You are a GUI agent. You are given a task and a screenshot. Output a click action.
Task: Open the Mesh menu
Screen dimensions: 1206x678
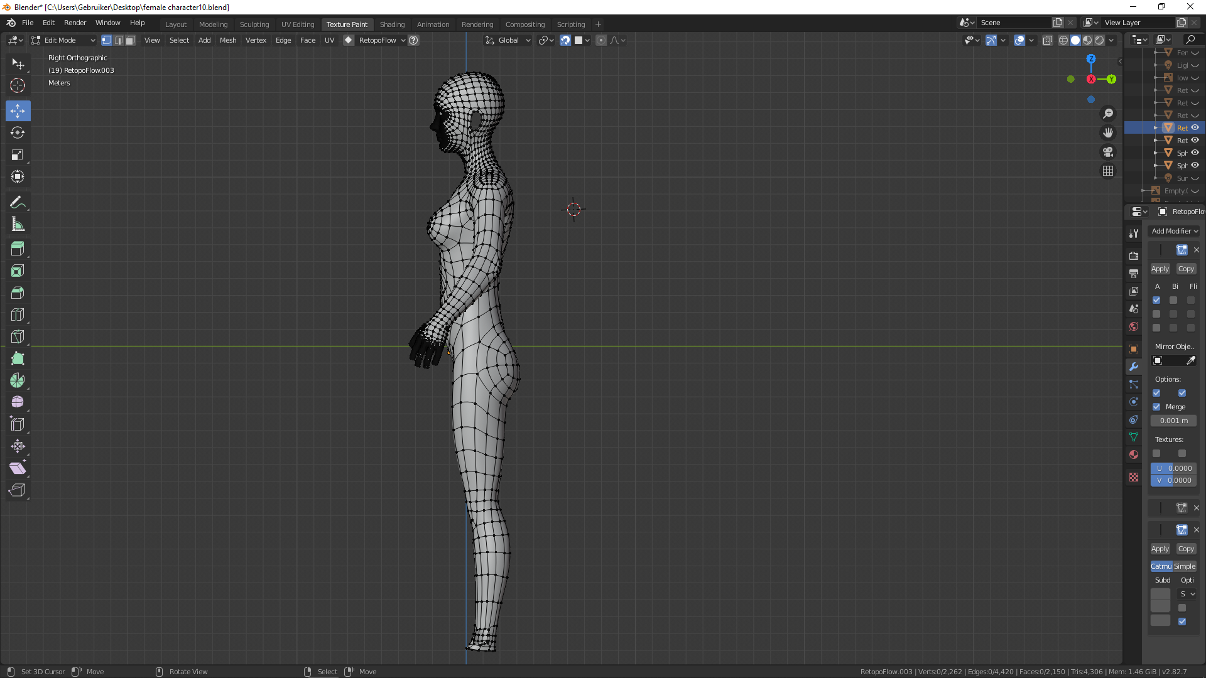[x=228, y=40]
